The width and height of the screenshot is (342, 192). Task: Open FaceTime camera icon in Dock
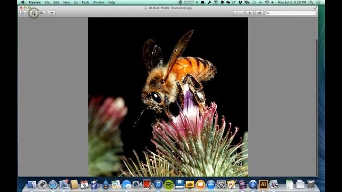[x=137, y=185]
